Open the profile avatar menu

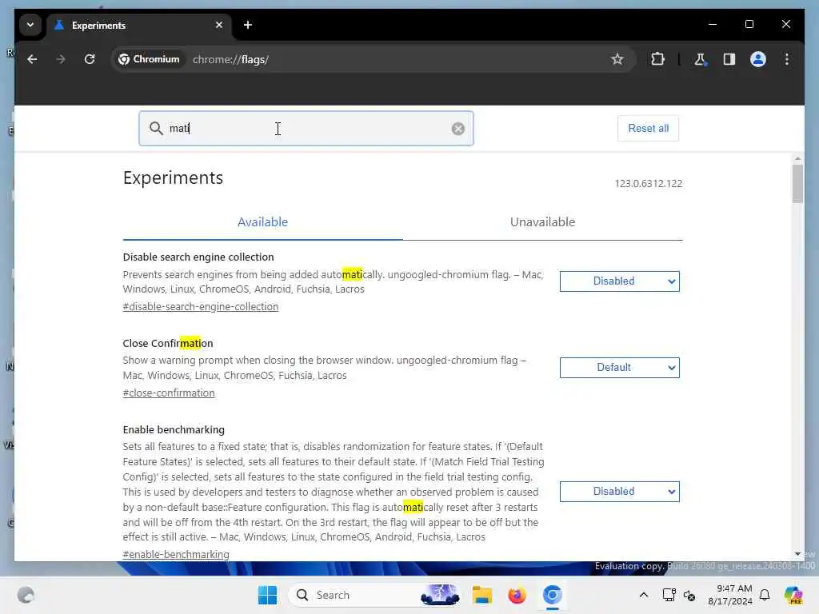coord(758,59)
